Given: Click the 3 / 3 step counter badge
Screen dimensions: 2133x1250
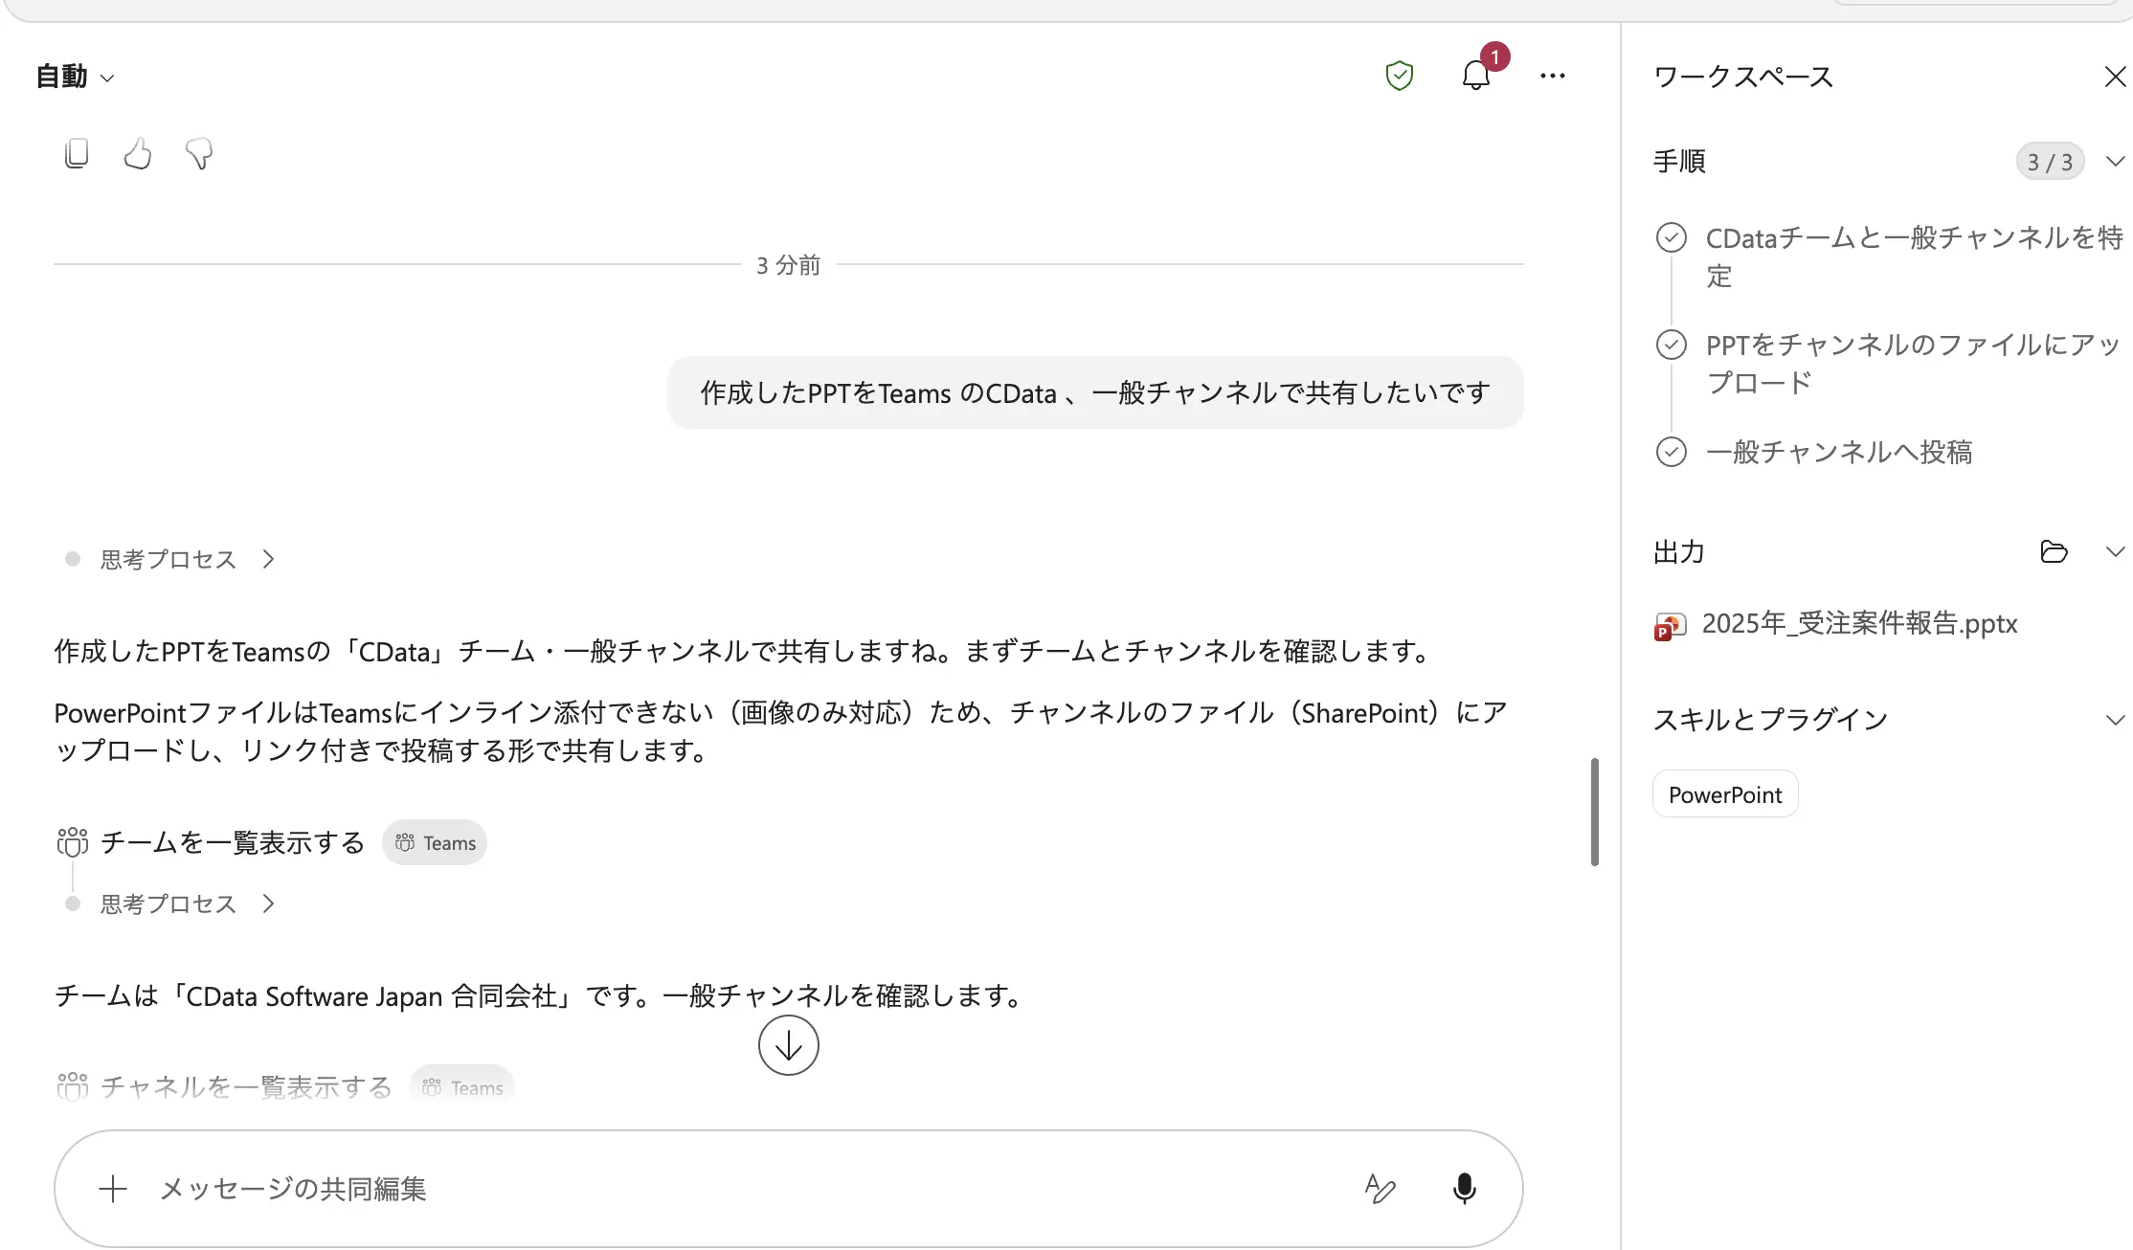Looking at the screenshot, I should [x=2050, y=162].
